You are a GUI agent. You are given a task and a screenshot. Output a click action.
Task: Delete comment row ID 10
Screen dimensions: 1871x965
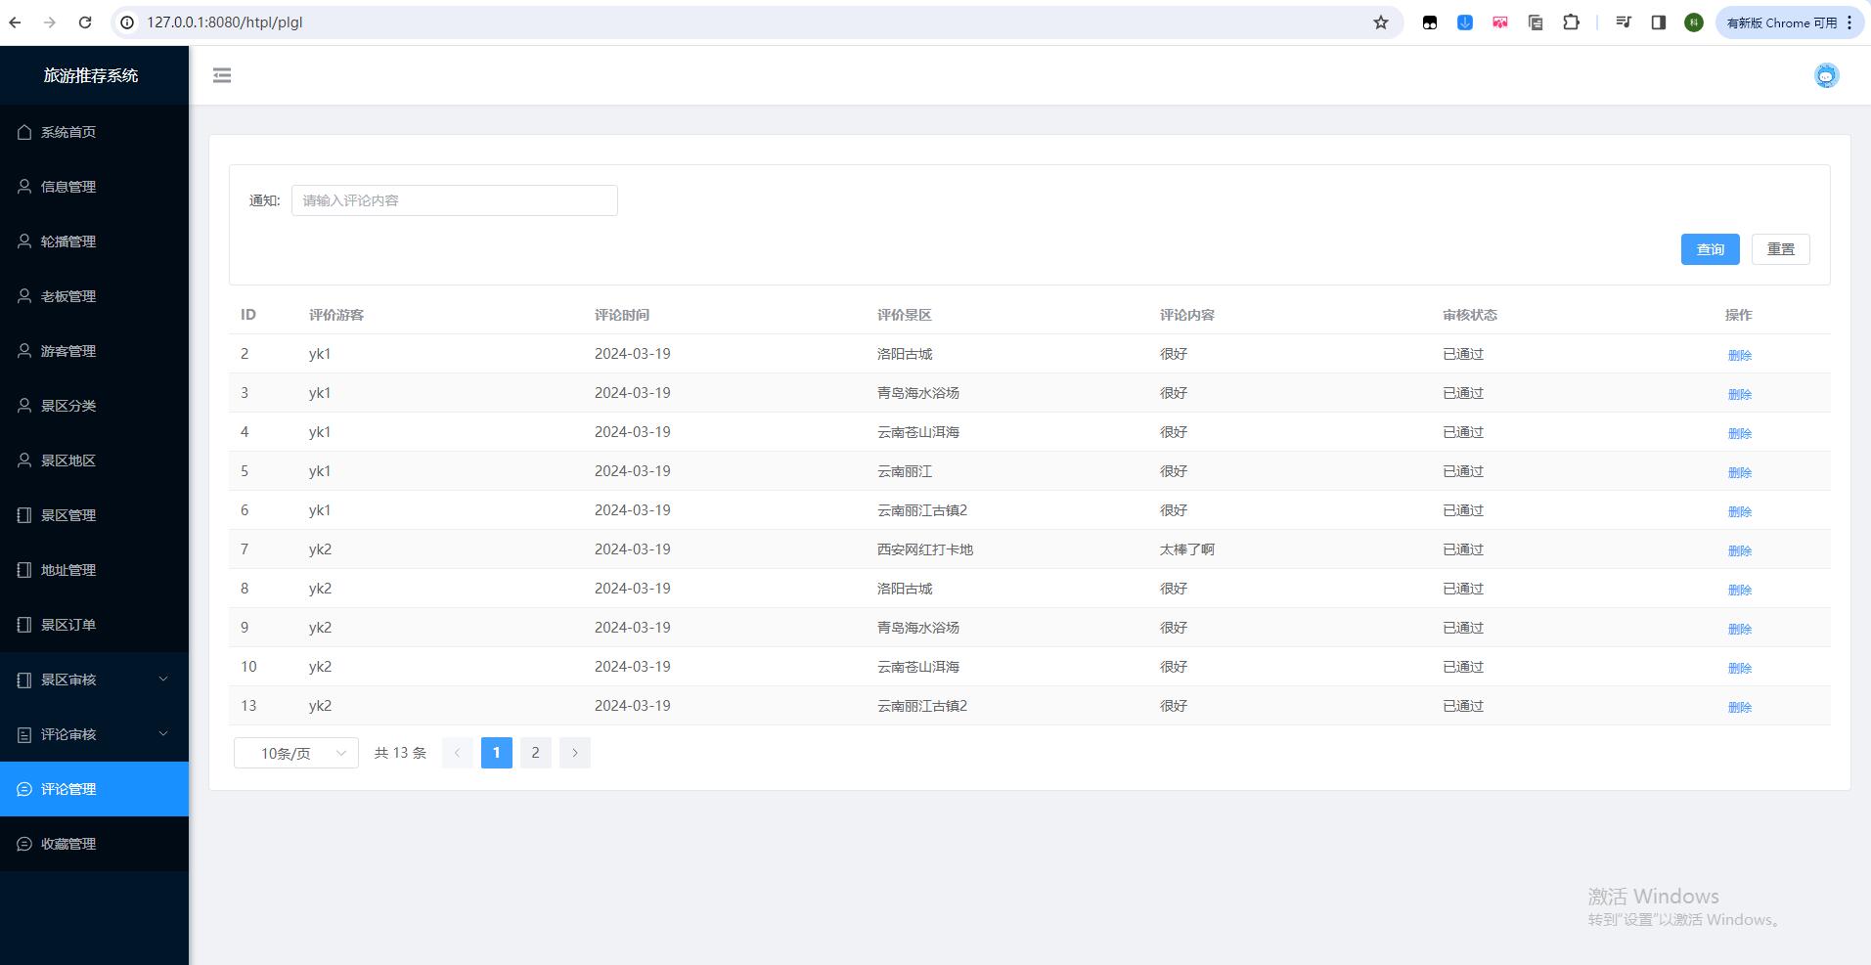[x=1739, y=668]
